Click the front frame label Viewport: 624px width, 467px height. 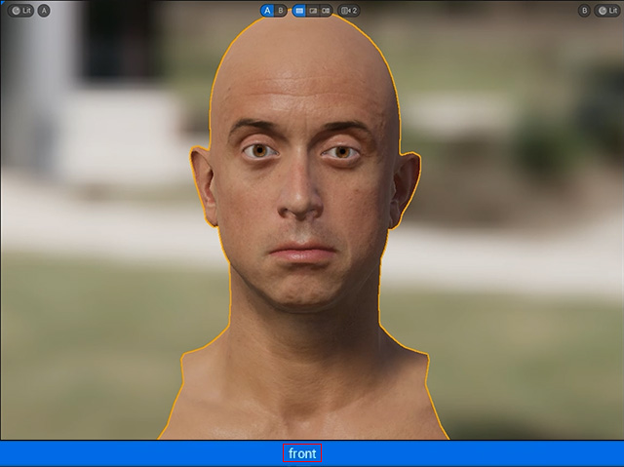pyautogui.click(x=302, y=453)
